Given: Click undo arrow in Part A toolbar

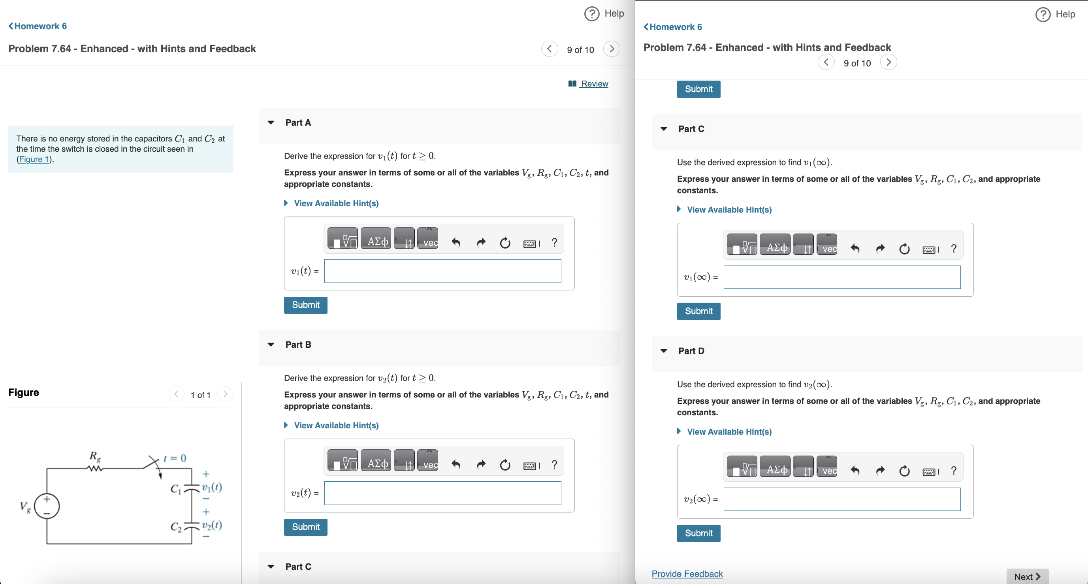Looking at the screenshot, I should pyautogui.click(x=456, y=242).
